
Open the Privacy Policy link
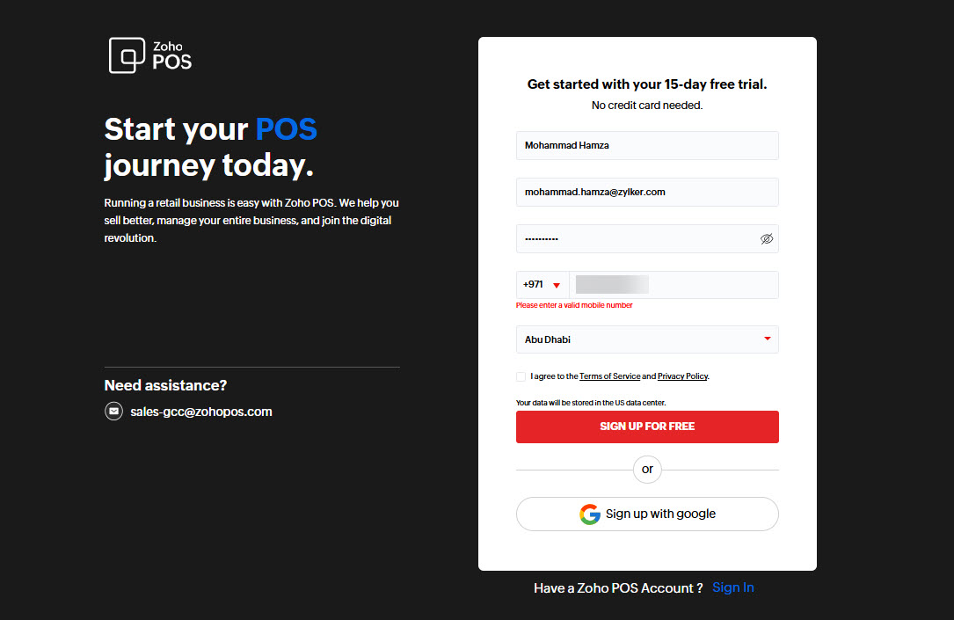(682, 376)
